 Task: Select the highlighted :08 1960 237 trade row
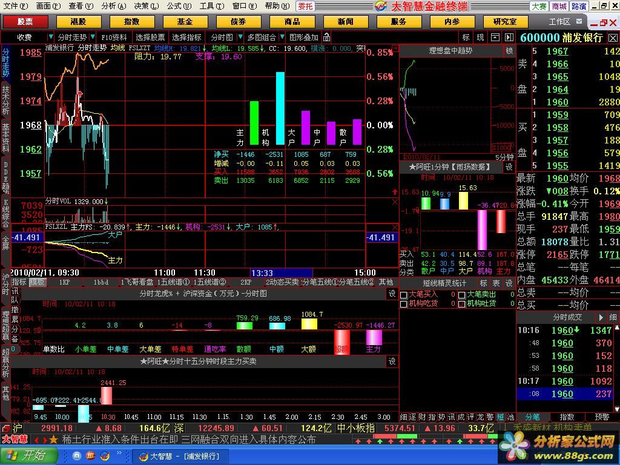coord(565,394)
